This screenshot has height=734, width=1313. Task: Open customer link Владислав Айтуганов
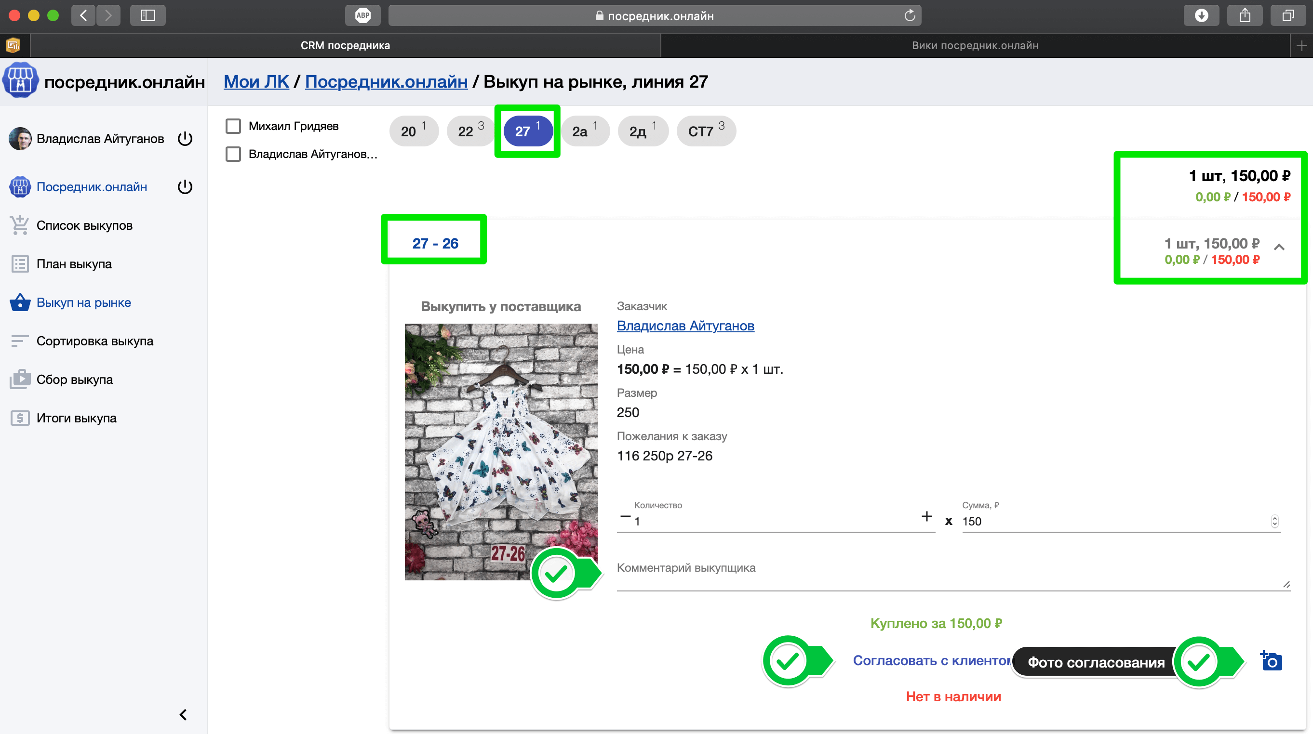(685, 326)
